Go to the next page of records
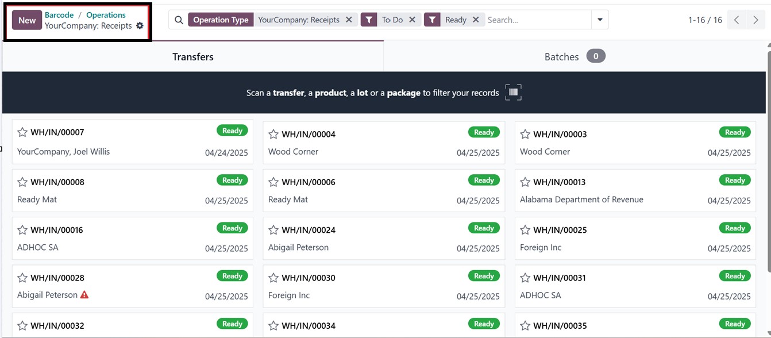This screenshot has width=771, height=338. pos(755,20)
